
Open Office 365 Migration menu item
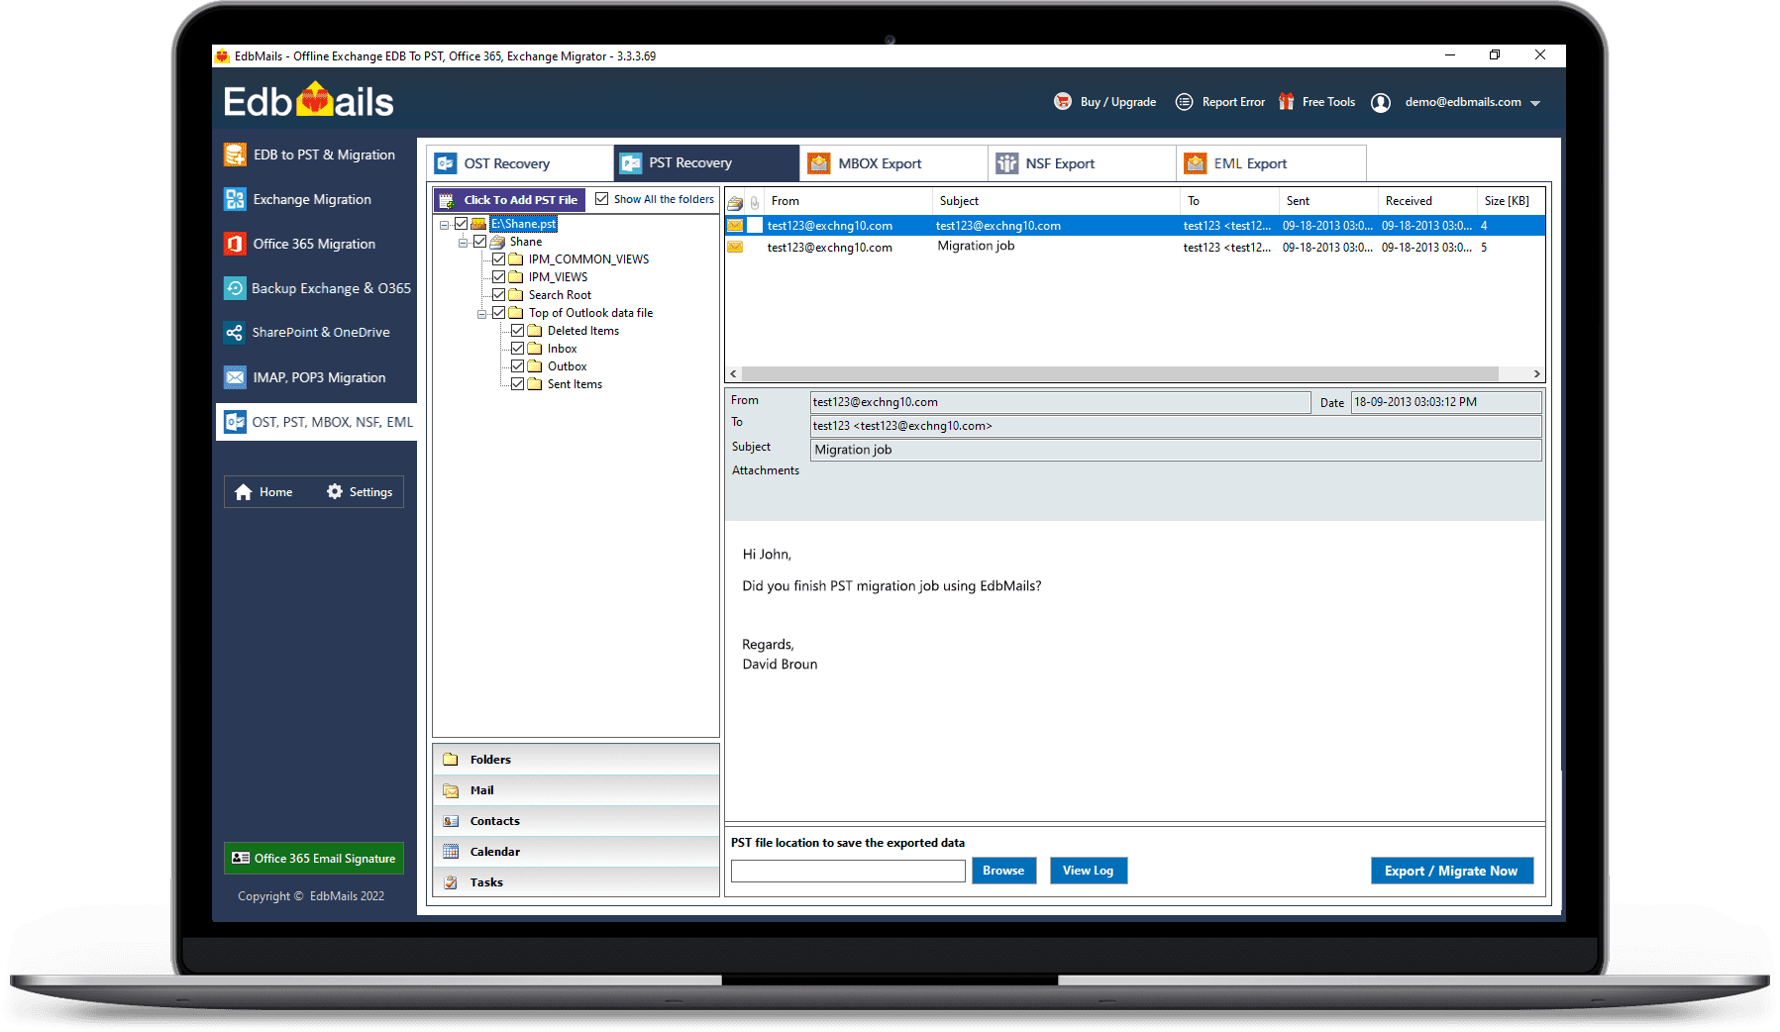(315, 244)
